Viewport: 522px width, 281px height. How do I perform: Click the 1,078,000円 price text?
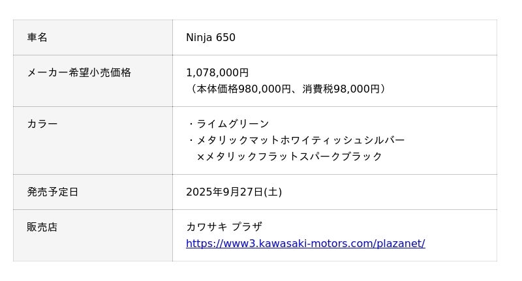click(217, 73)
